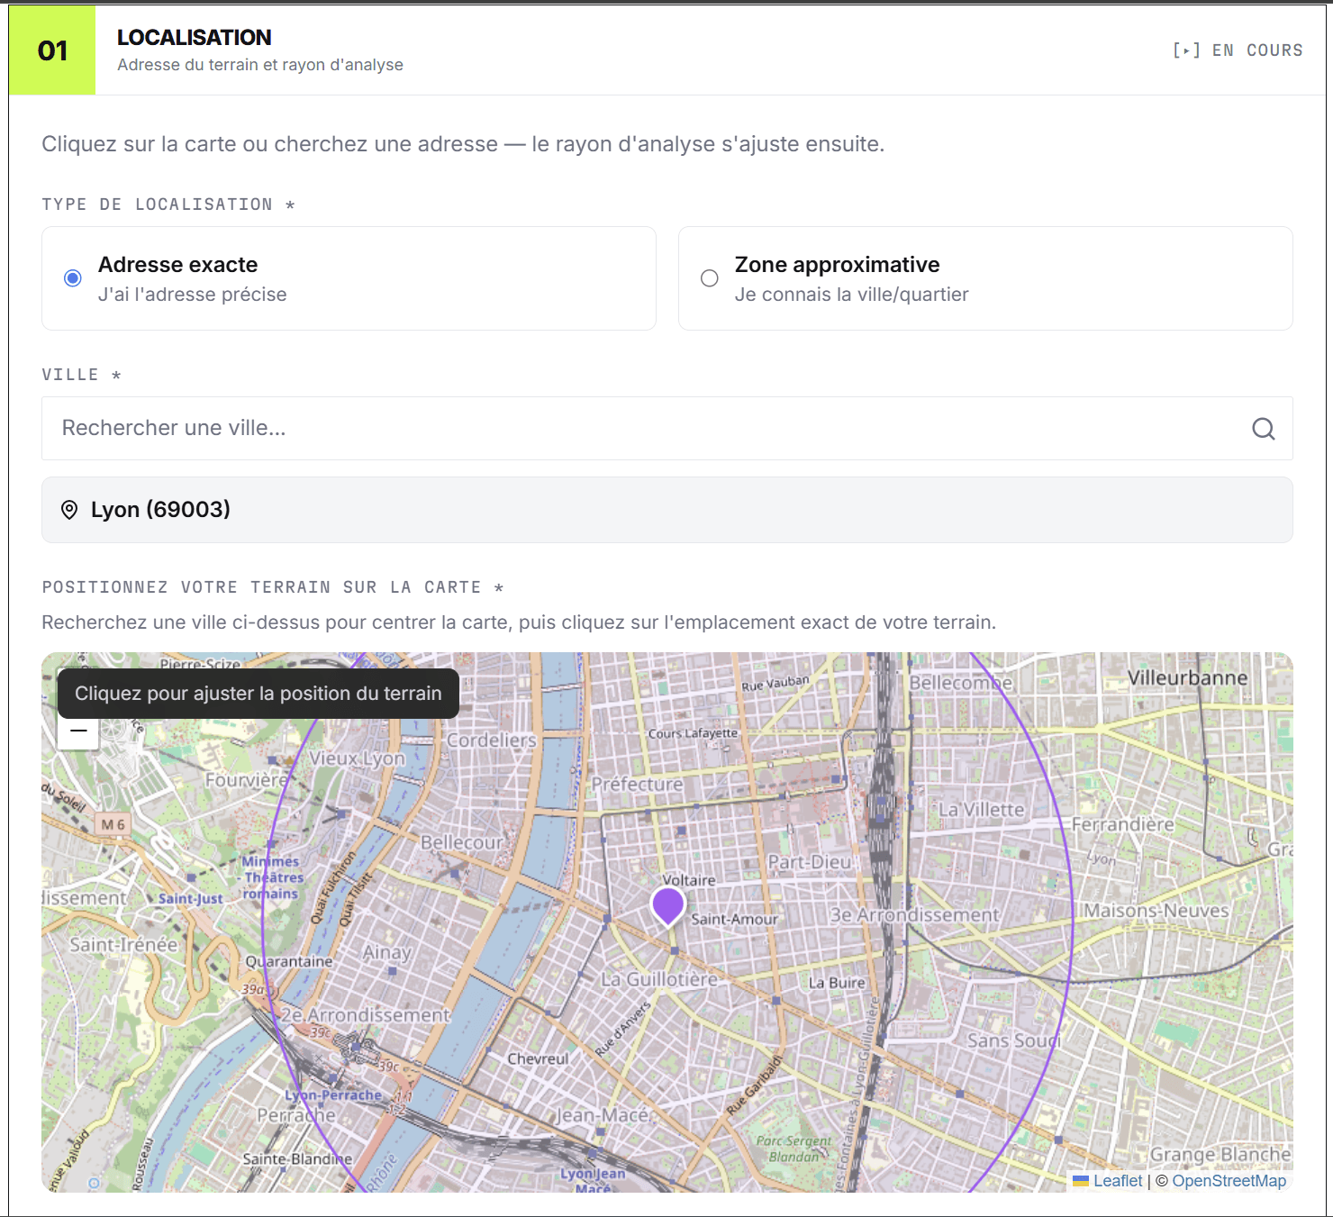Click the 3e Arrondissement label on the map

point(914,915)
